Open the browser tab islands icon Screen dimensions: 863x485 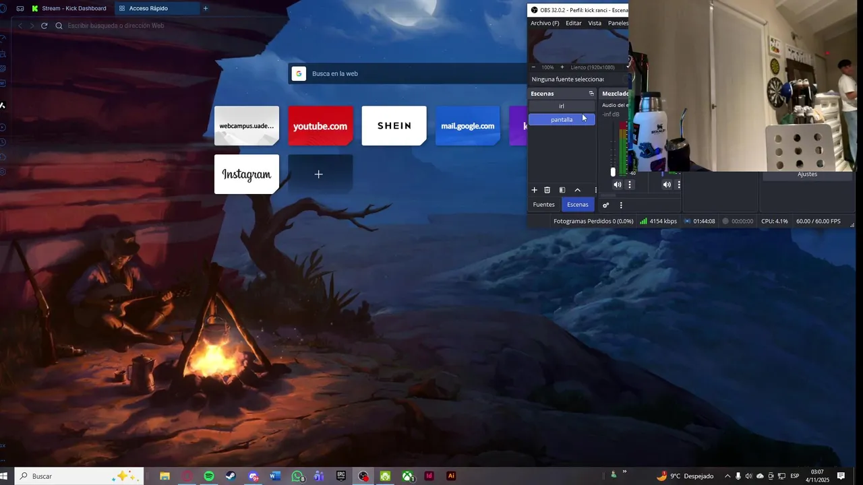20,8
